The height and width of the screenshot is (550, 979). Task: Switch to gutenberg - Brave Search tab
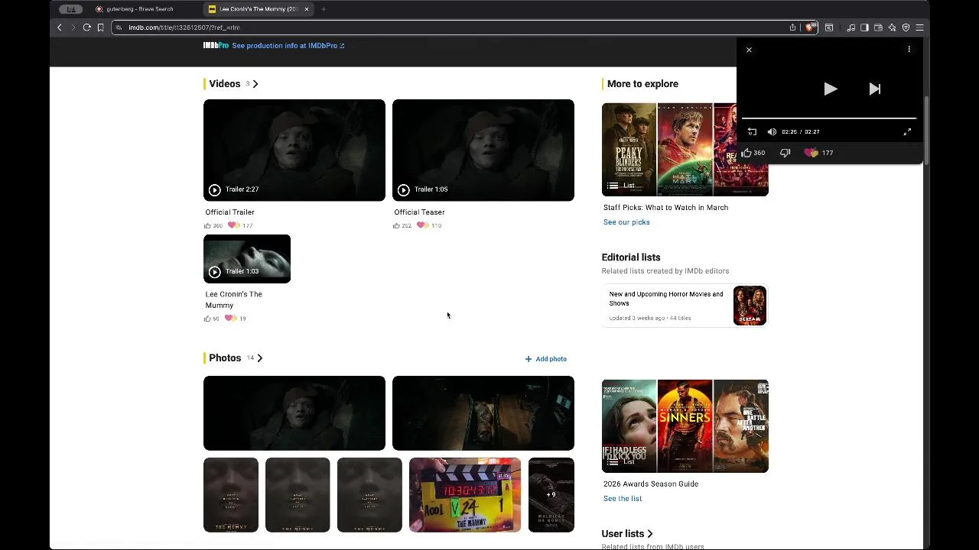(x=140, y=9)
